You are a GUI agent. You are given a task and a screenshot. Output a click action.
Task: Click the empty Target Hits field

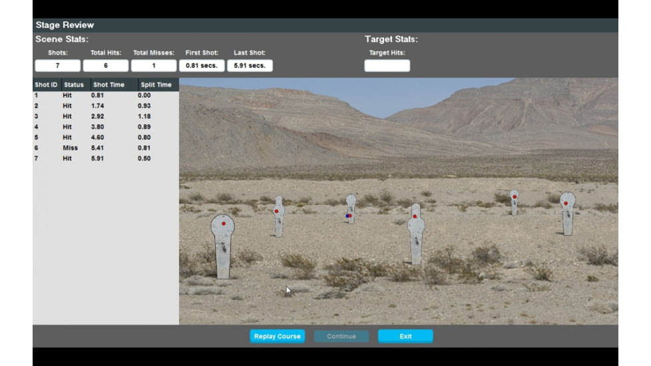387,66
